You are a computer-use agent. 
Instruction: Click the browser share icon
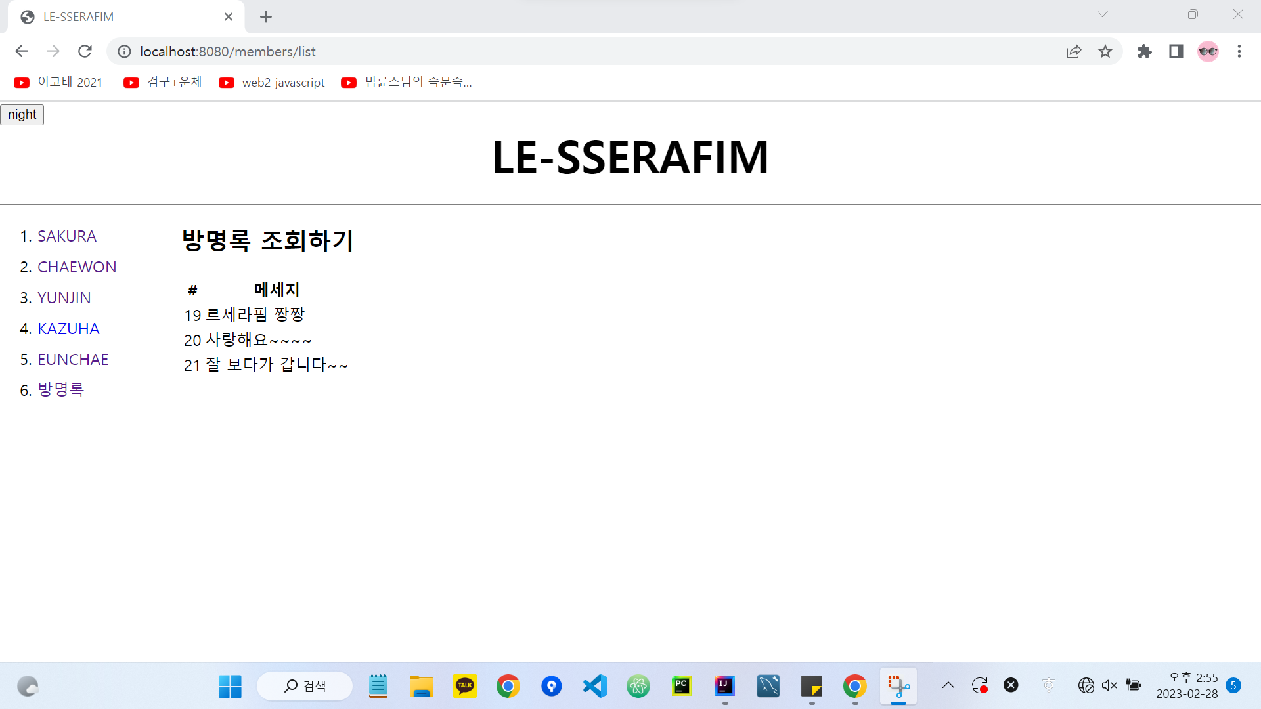pyautogui.click(x=1073, y=51)
